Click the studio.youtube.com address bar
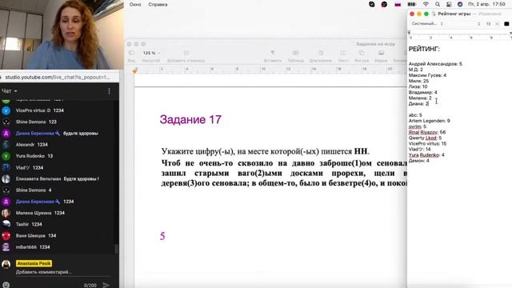Image resolution: width=512 pixels, height=288 pixels. point(58,78)
